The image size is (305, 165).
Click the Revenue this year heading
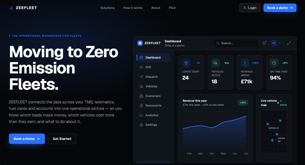(195, 101)
